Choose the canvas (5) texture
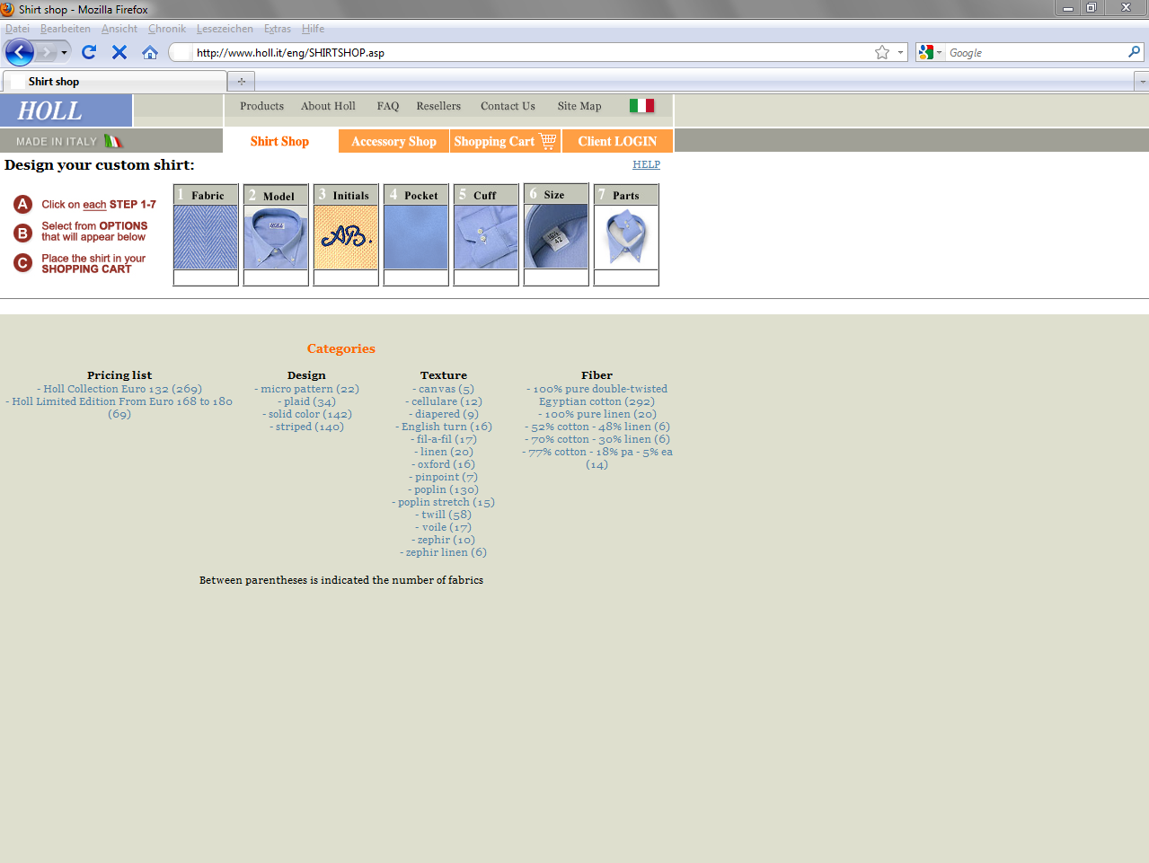The height and width of the screenshot is (863, 1149). coord(443,389)
